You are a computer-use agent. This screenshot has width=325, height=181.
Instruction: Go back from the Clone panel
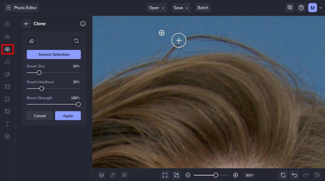27,24
